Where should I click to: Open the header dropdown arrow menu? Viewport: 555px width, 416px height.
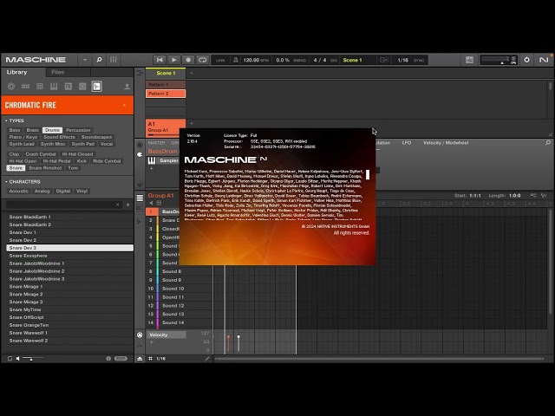[85, 60]
